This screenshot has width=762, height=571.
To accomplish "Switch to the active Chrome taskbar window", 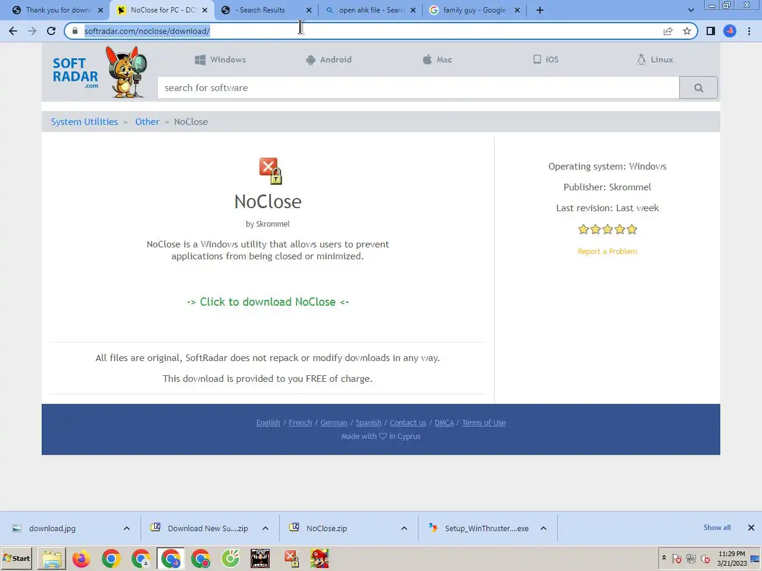I will (171, 559).
